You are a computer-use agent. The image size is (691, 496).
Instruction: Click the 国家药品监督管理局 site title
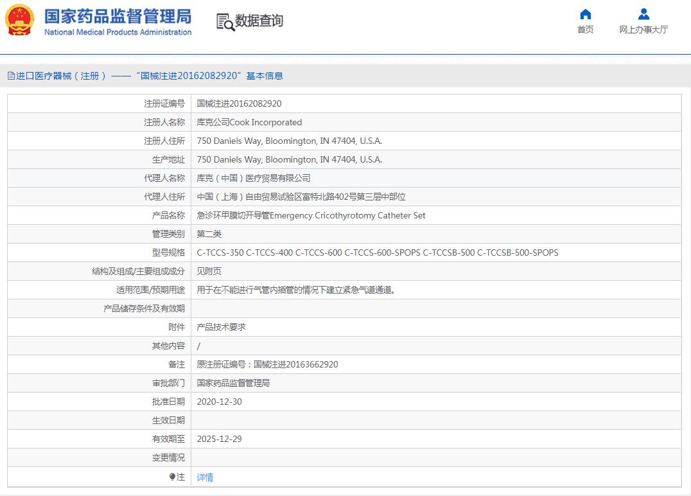118,16
